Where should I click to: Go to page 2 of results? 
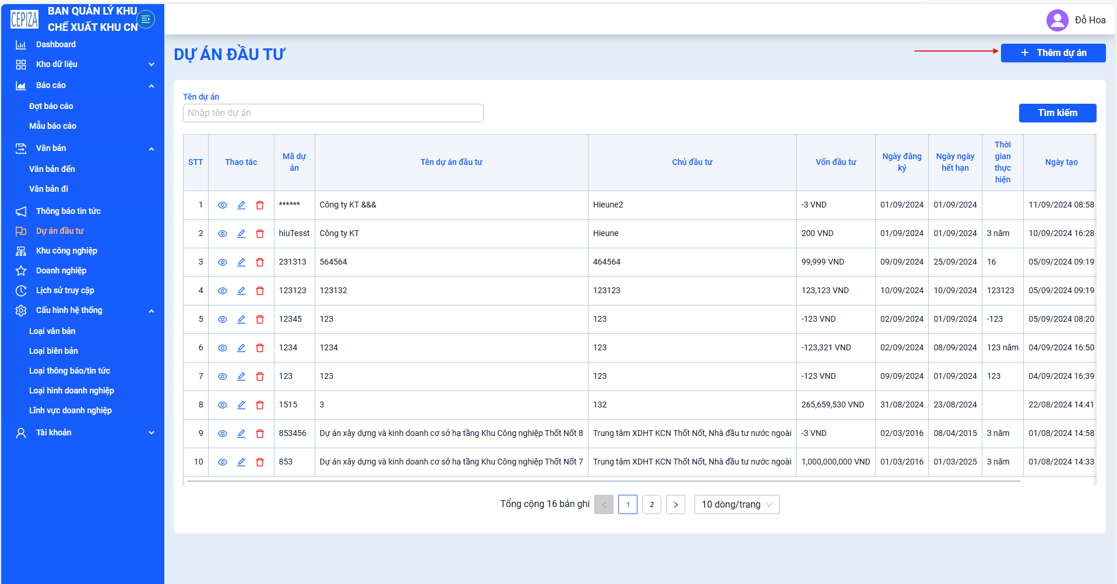(651, 505)
